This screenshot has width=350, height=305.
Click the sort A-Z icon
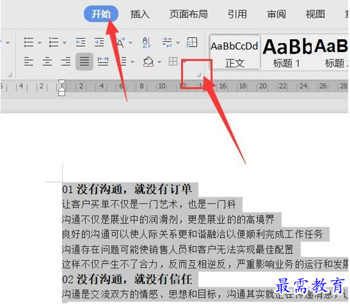click(146, 42)
